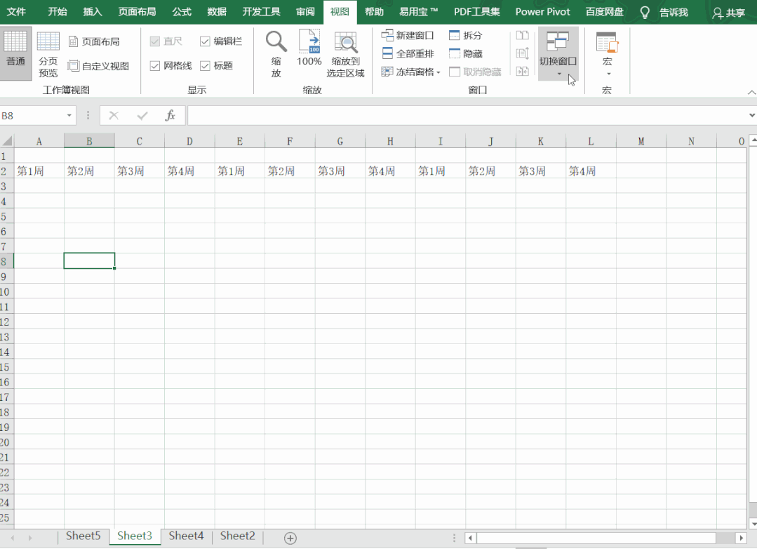This screenshot has height=549, width=757.
Task: Click the Macros (宏) icon
Action: click(608, 42)
